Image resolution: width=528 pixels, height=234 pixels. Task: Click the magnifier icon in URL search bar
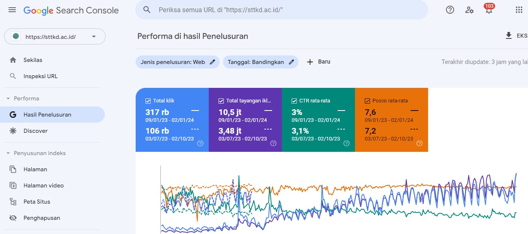coord(147,10)
